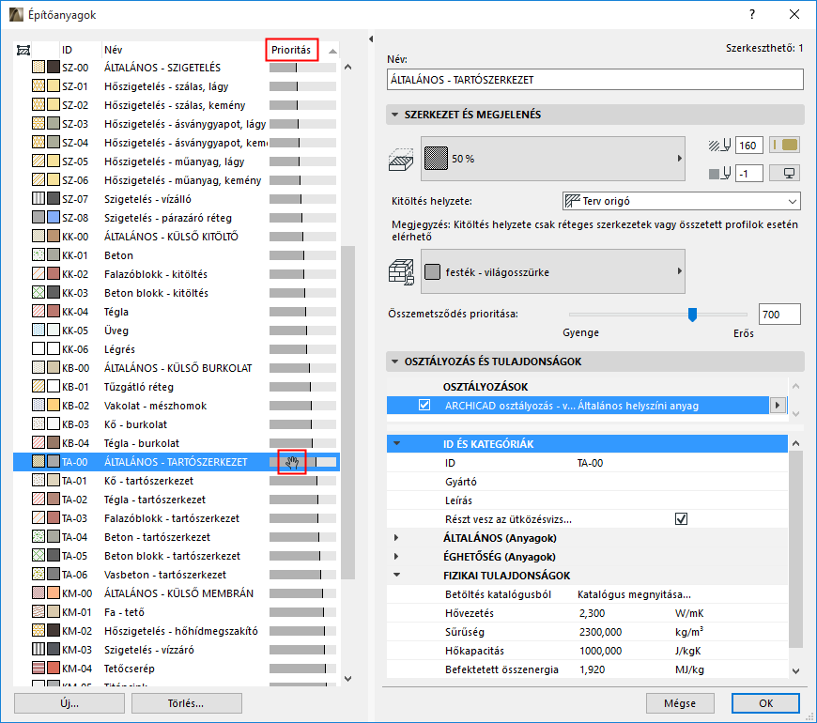This screenshot has width=817, height=723.
Task: Click the Mégse button
Action: click(680, 703)
